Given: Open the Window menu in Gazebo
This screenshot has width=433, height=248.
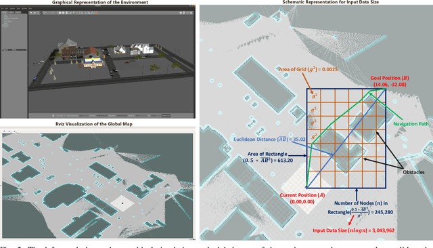Looking at the screenshot, I should (24, 9).
